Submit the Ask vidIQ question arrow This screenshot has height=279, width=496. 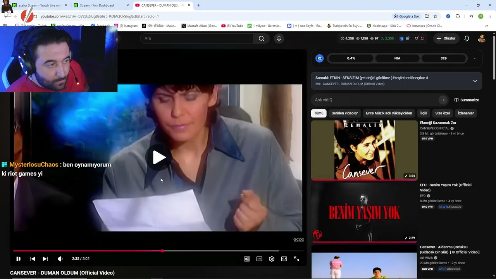point(443,100)
